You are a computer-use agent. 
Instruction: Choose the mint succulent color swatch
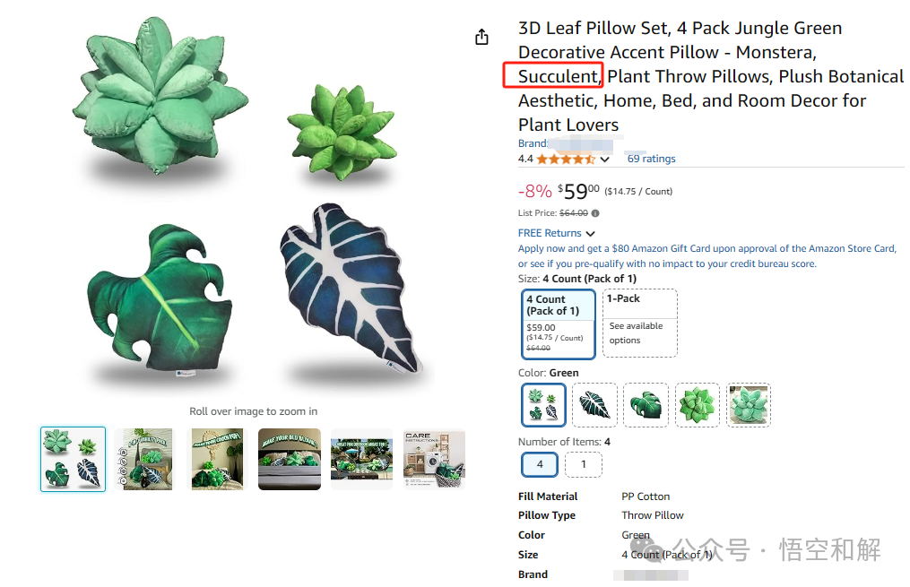(749, 405)
